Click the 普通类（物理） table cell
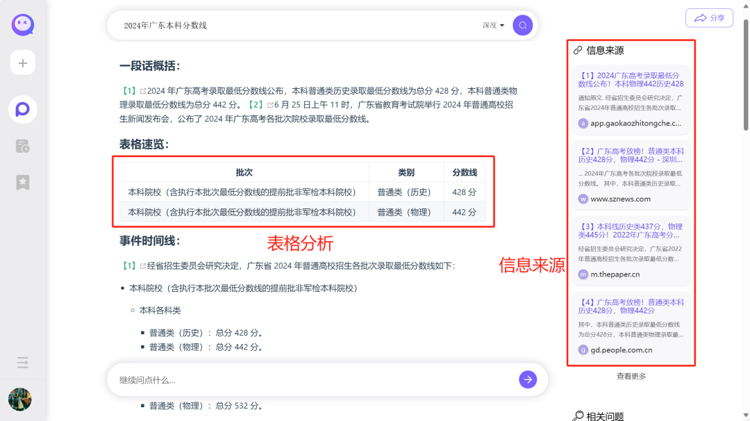 (406, 212)
